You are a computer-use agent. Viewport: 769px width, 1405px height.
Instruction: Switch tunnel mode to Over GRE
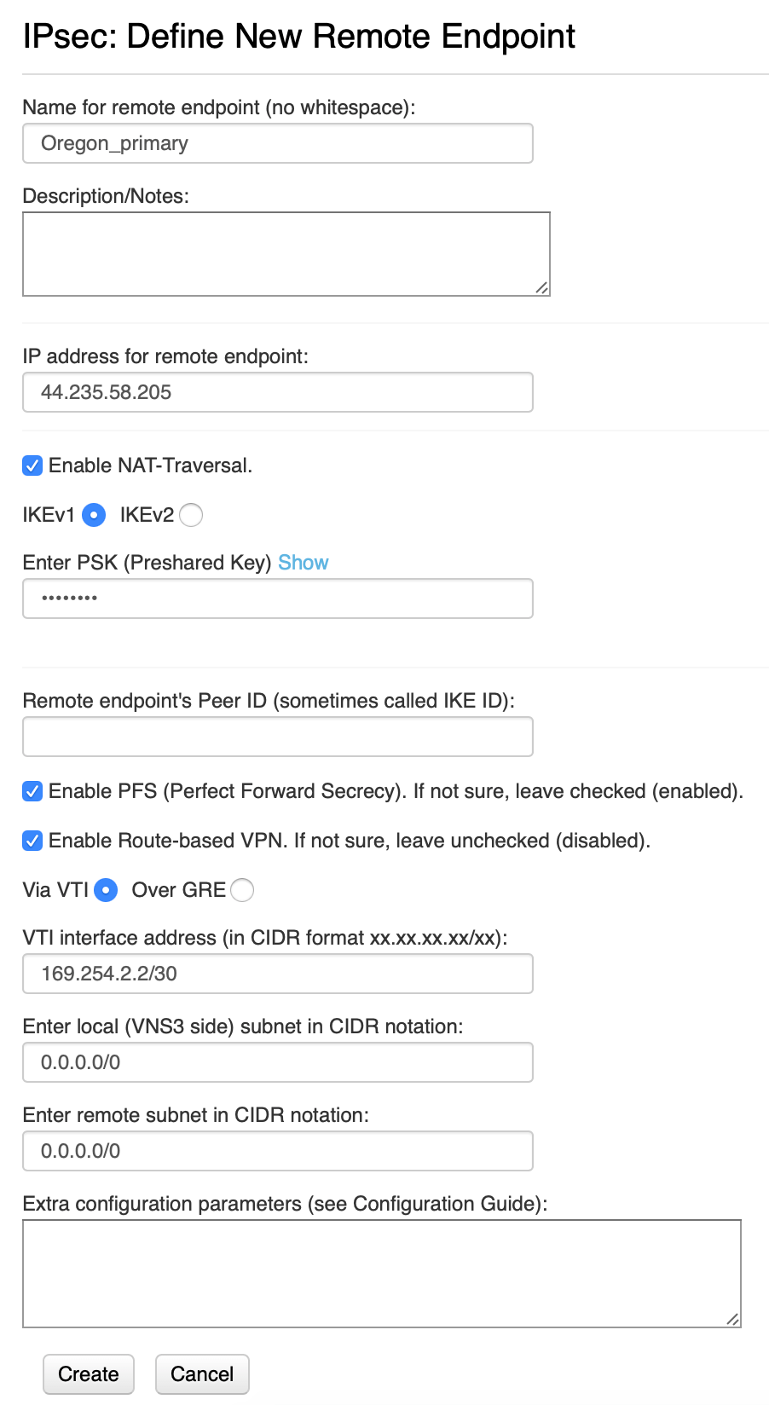tap(241, 890)
